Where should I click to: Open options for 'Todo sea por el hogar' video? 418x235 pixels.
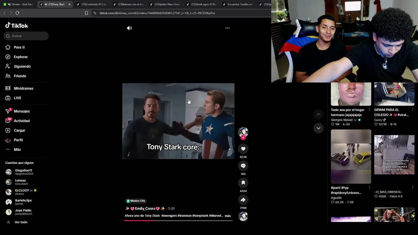point(369,110)
